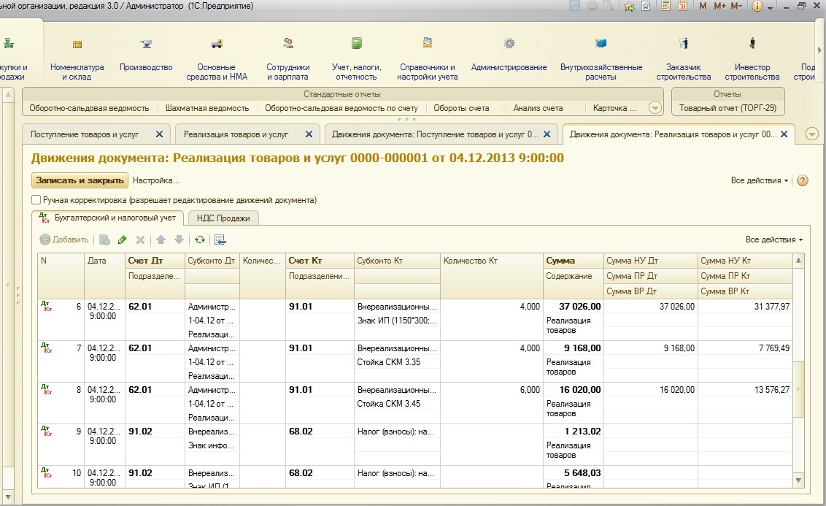Expand the standard reports list arrow
Image resolution: width=826 pixels, height=506 pixels.
coord(655,108)
